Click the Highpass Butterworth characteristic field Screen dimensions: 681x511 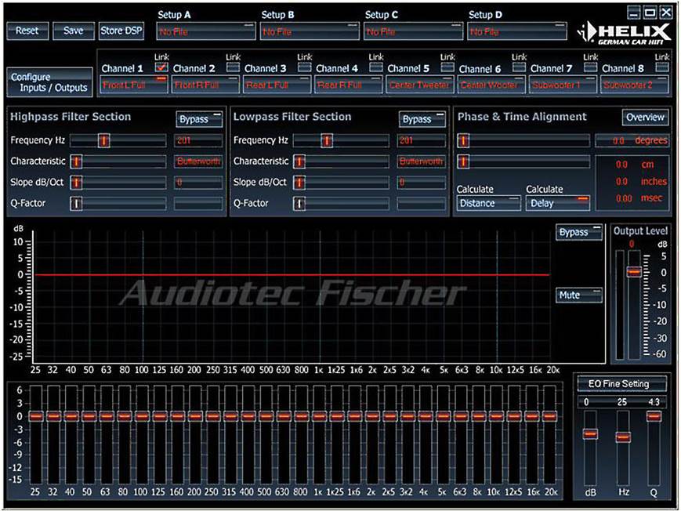198,161
